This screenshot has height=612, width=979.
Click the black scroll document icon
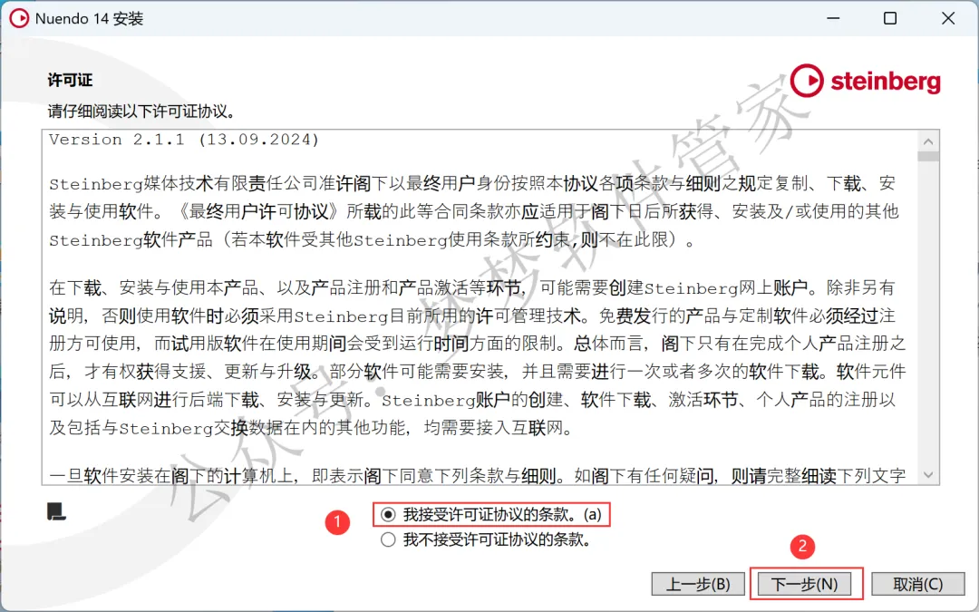click(x=56, y=512)
